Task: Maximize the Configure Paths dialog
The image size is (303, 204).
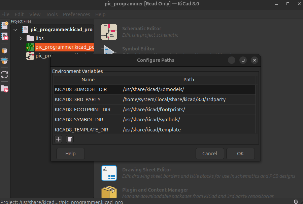Action: (x=243, y=60)
